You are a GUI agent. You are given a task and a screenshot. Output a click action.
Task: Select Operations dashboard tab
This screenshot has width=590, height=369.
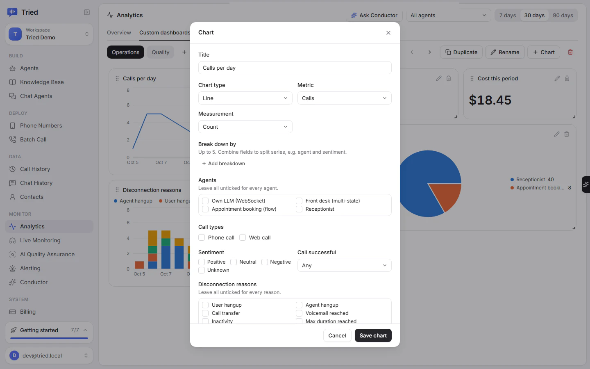tap(125, 52)
